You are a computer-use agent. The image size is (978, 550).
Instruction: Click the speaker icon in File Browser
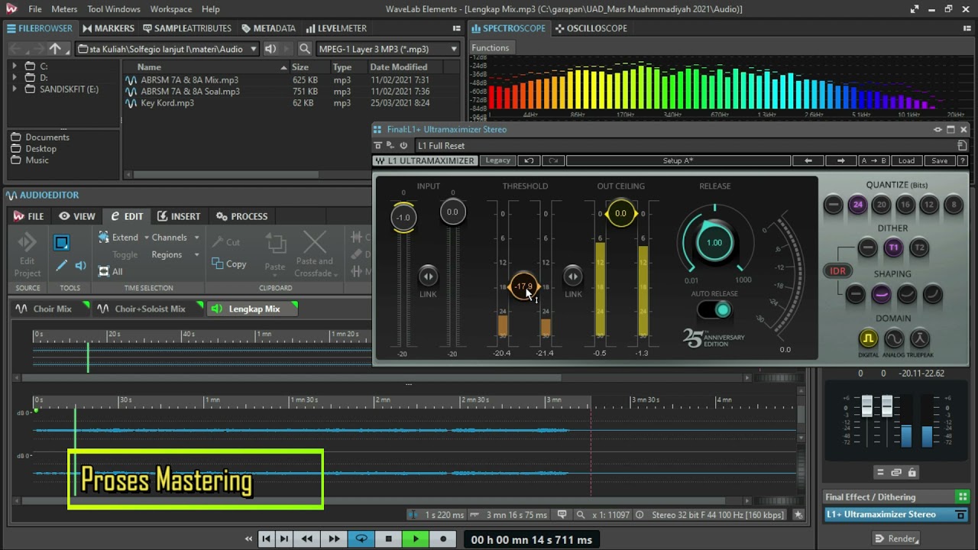pyautogui.click(x=270, y=49)
